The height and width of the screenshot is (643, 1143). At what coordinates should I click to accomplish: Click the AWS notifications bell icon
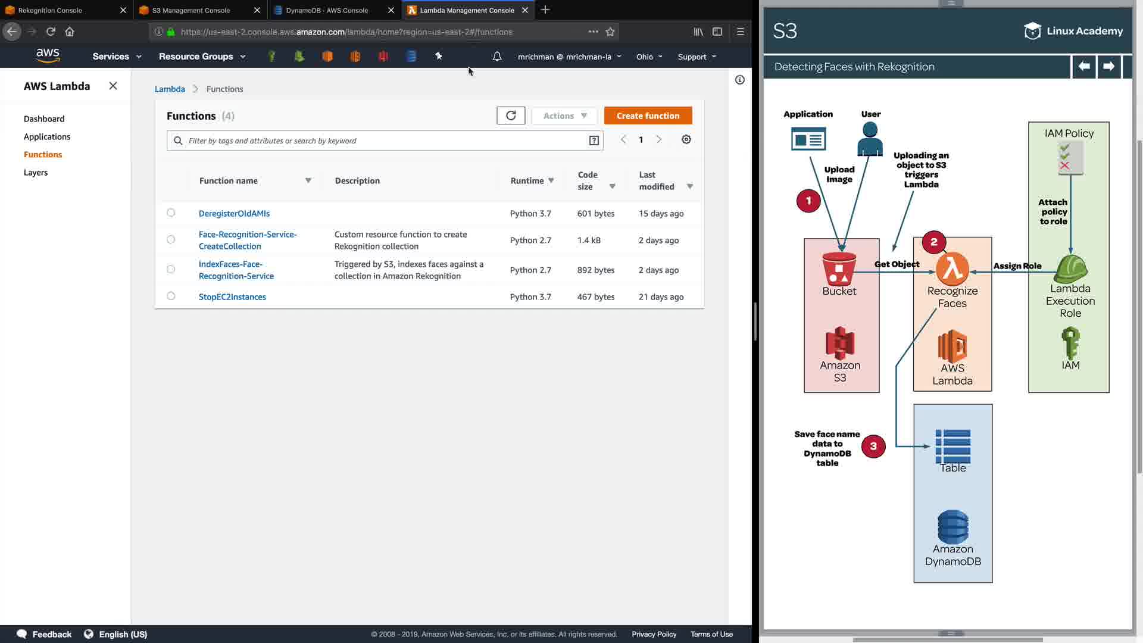click(x=496, y=57)
